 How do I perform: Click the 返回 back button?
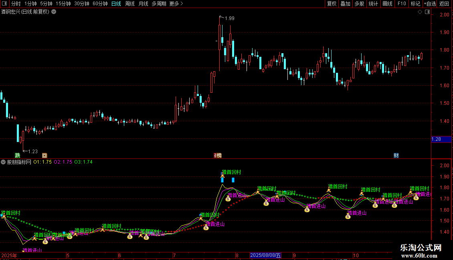444,4
